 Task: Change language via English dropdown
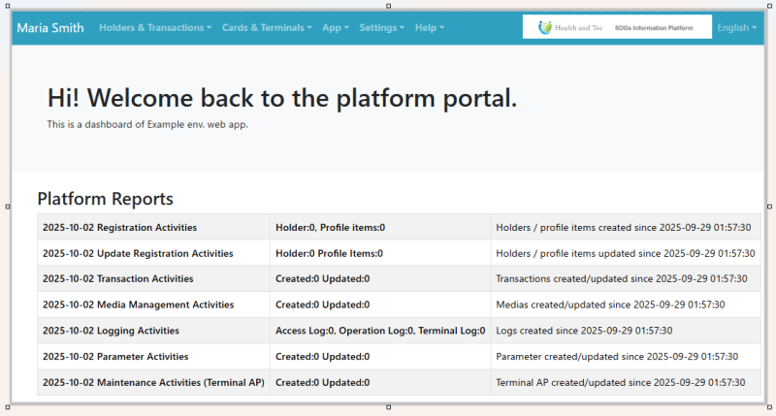736,27
